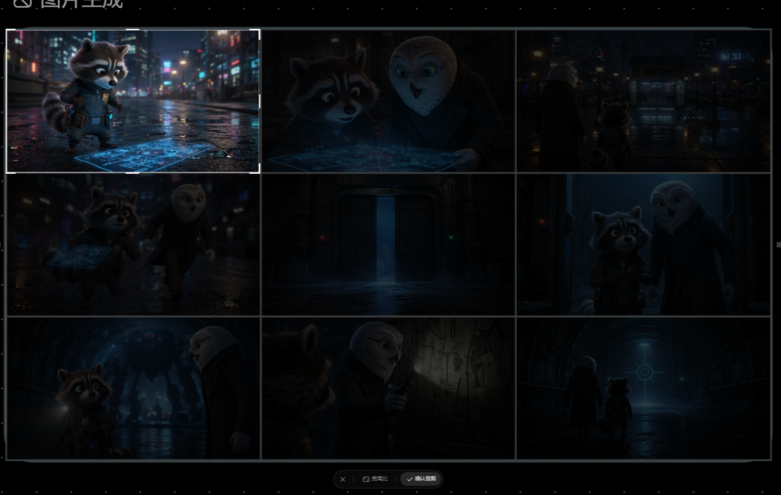Select the panel of raccoon running with map

coord(133,245)
